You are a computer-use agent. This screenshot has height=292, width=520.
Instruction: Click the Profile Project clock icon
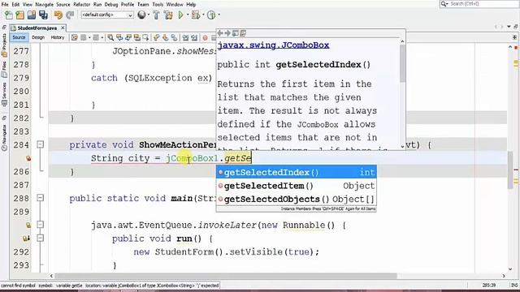[x=211, y=15]
